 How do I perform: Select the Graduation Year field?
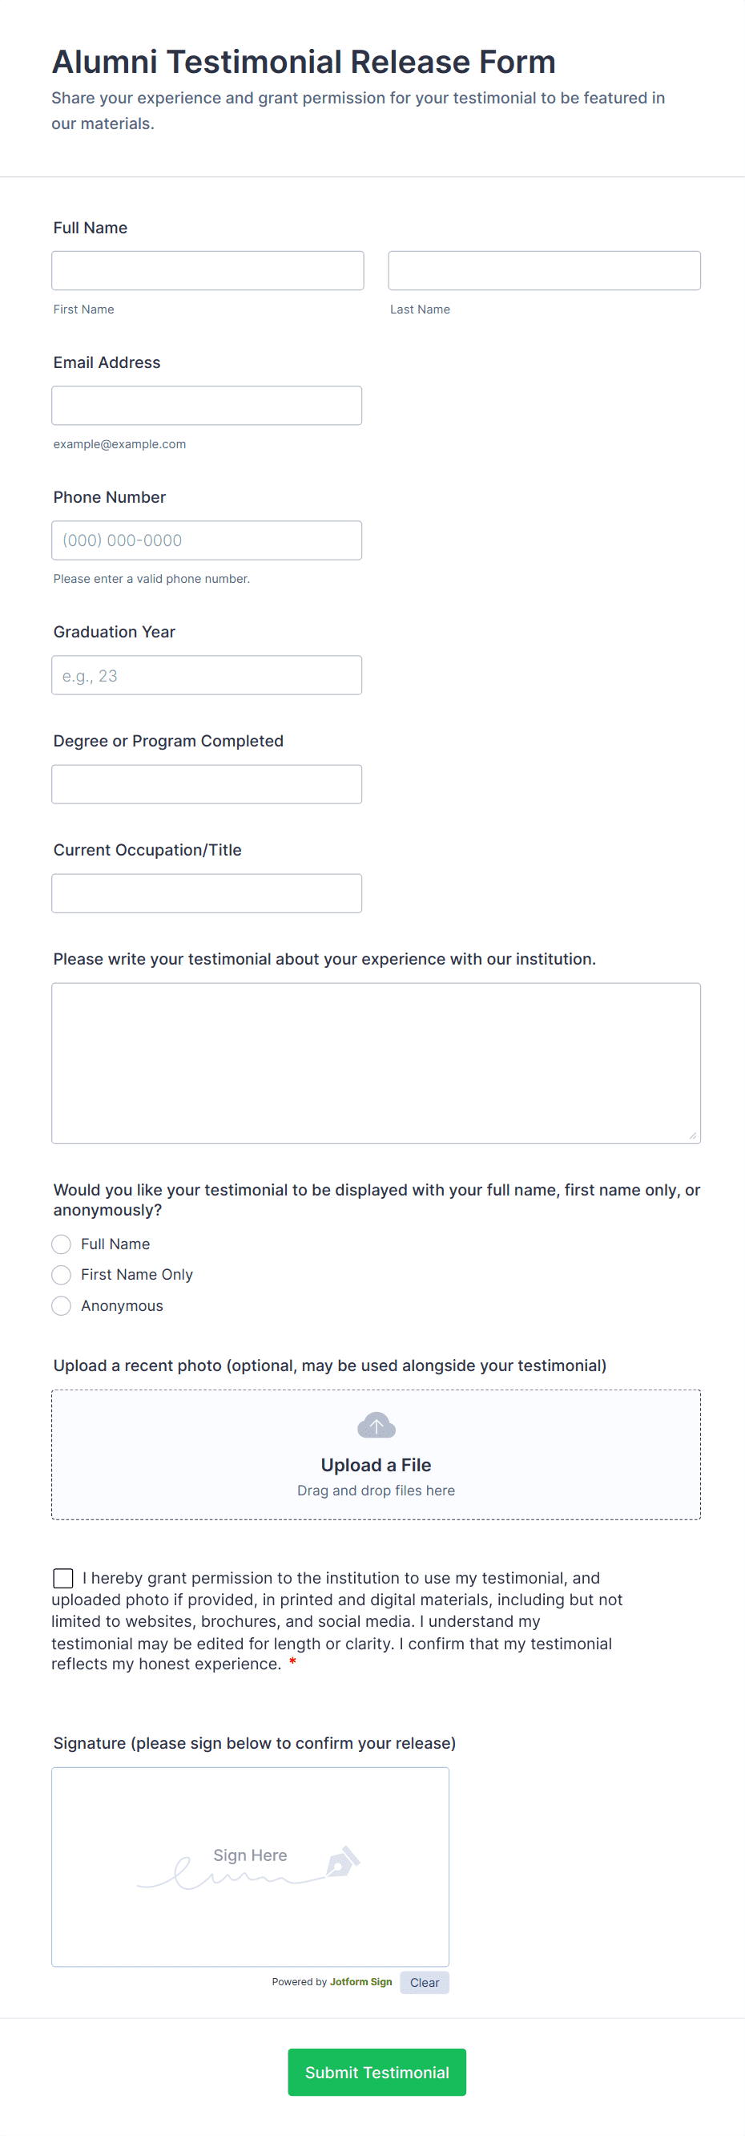tap(207, 674)
